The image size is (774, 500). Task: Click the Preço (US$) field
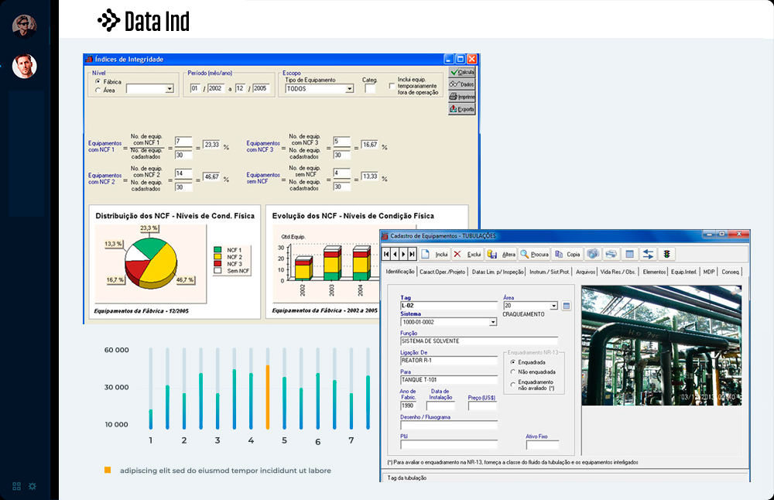[482, 406]
